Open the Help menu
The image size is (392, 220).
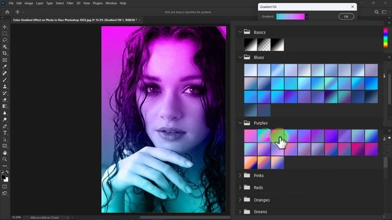pyautogui.click(x=123, y=3)
